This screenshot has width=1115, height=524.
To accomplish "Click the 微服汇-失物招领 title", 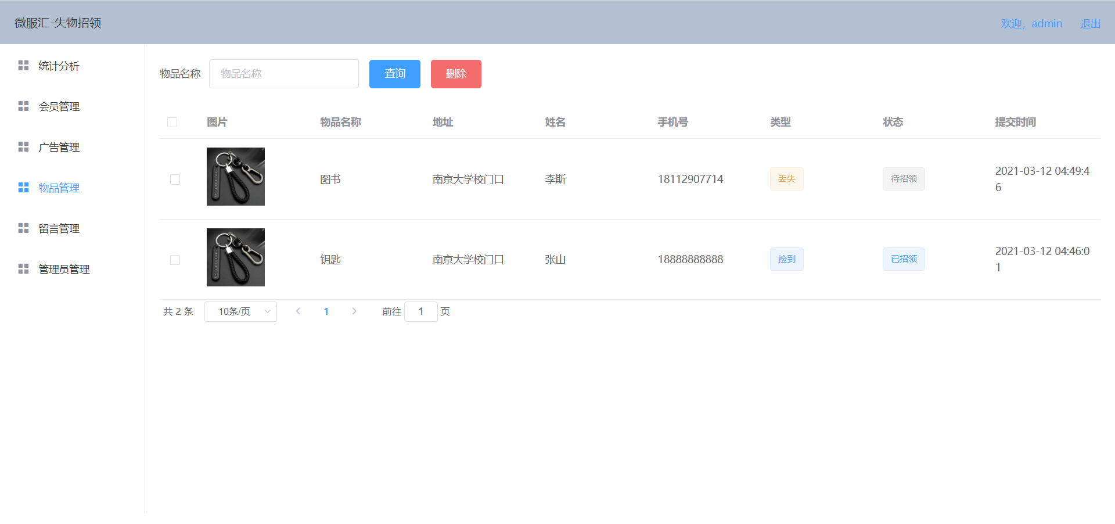I will coord(57,23).
